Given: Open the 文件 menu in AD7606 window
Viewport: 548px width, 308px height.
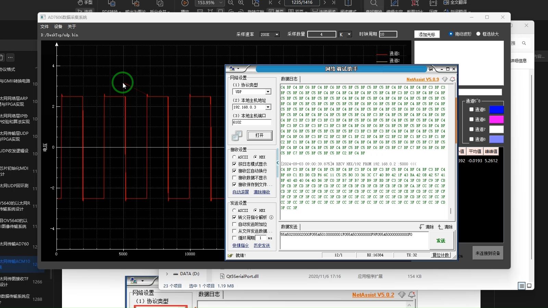Looking at the screenshot, I should pos(45,27).
